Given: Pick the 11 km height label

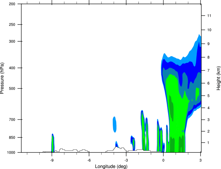Looking at the screenshot, I should (x=209, y=16).
